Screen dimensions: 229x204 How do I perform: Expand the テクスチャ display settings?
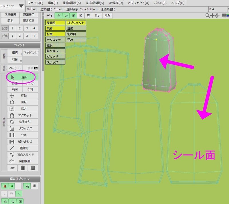(55, 40)
